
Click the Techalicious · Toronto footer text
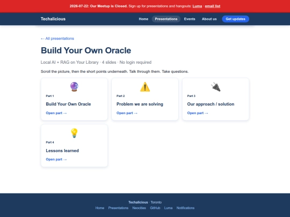click(x=145, y=202)
